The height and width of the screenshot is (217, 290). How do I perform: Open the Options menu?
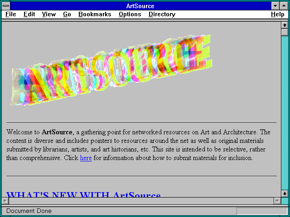point(130,14)
